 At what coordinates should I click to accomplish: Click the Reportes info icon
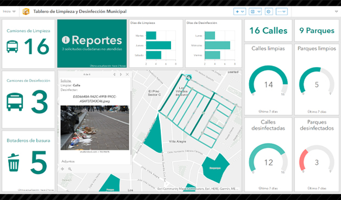pos(65,40)
